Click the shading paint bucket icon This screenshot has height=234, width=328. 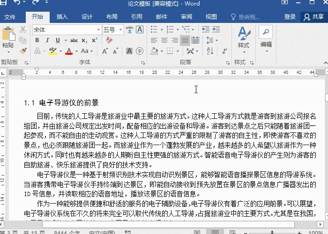[154, 51]
